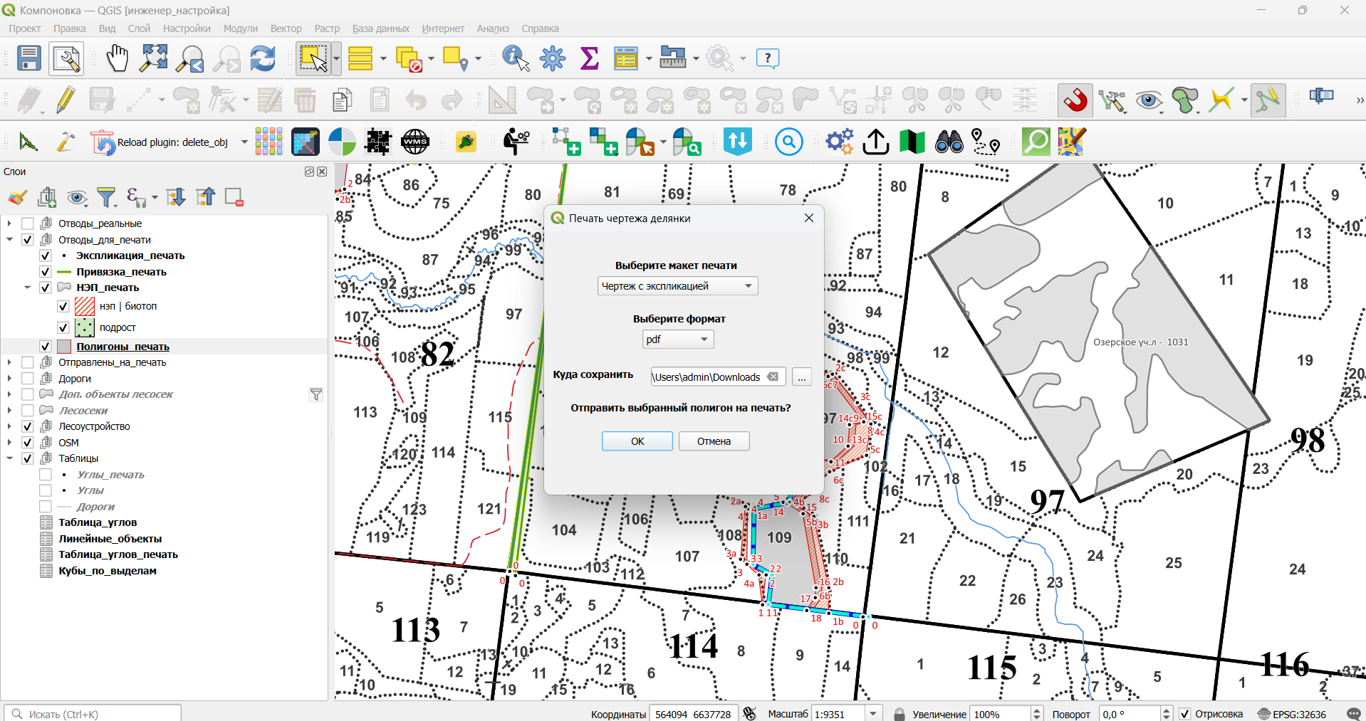Click the Искать (Ctrl+K) locator field
The height and width of the screenshot is (721, 1366).
point(93,714)
